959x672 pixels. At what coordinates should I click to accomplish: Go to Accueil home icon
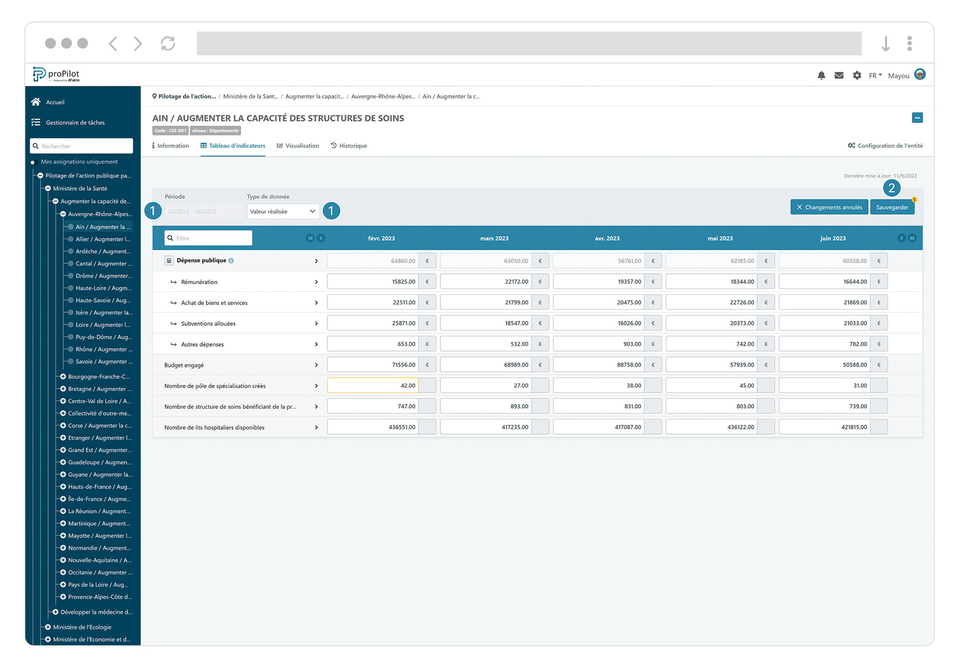coord(35,102)
